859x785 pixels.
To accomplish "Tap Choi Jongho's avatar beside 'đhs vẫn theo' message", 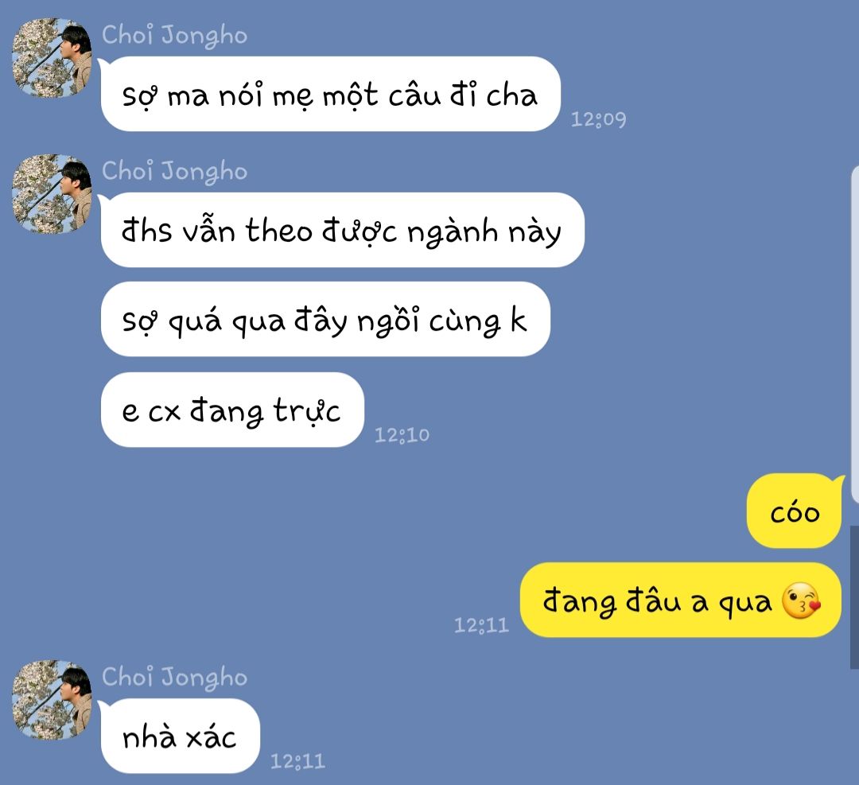I will click(x=52, y=195).
